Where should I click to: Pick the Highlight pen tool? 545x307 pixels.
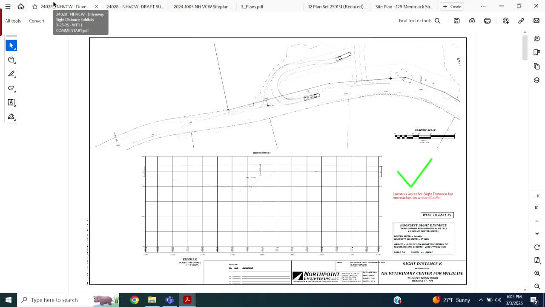(x=11, y=74)
